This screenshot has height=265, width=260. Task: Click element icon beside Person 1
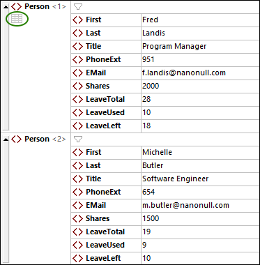16,7
